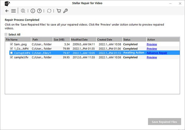Screen dimensions: 185x130
Task: Click the back arrow icon
Action: pyautogui.click(x=7, y=11)
